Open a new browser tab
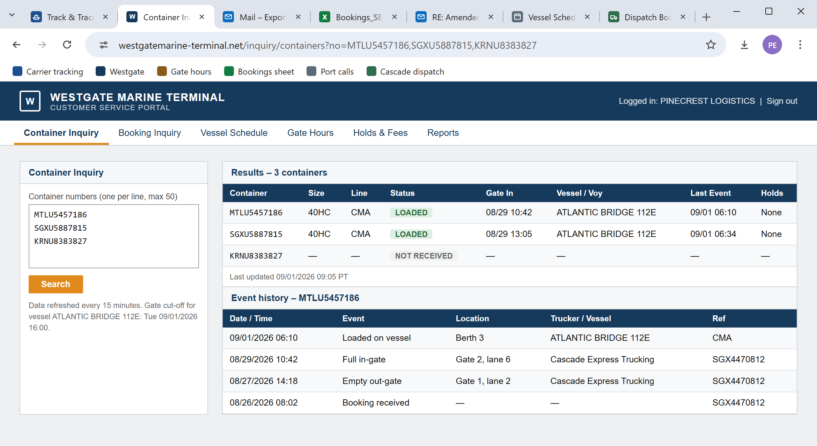Image resolution: width=817 pixels, height=446 pixels. [x=706, y=17]
